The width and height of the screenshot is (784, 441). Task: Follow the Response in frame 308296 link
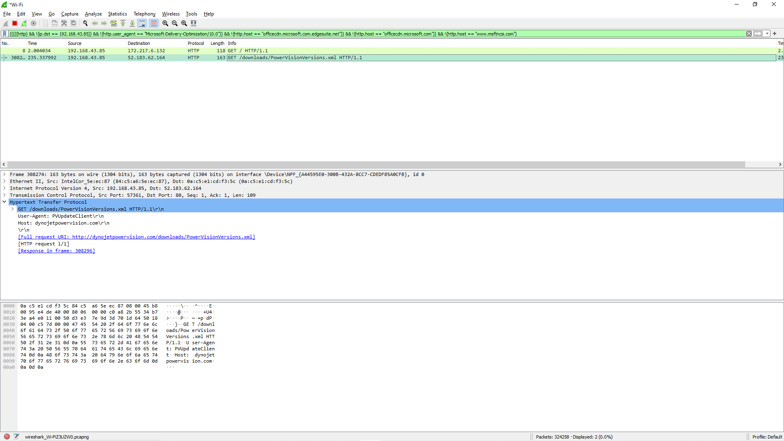(x=56, y=251)
